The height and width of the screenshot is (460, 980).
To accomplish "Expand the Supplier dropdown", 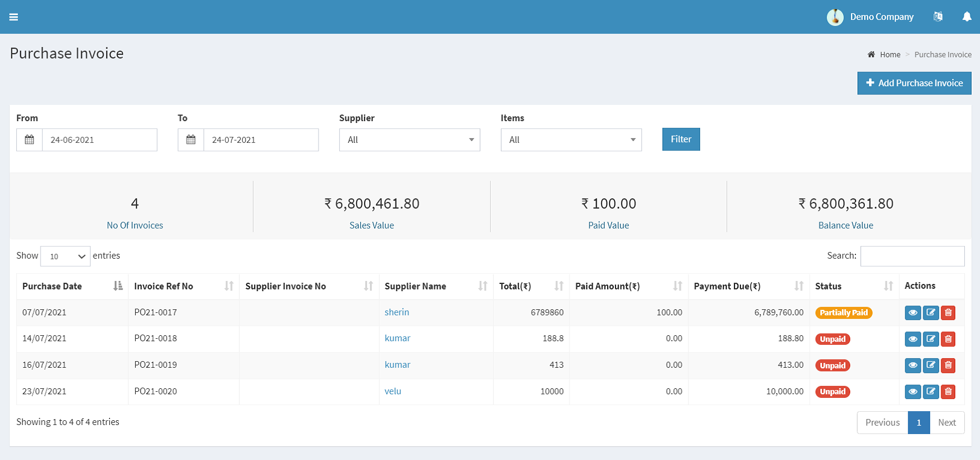I will tap(409, 140).
